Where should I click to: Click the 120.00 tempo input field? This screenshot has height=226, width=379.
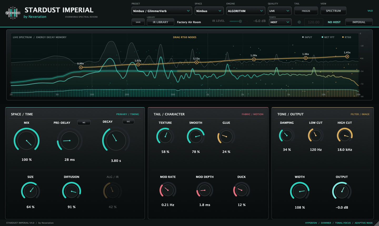point(314,22)
